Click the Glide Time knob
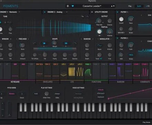152x125 pixels. [47, 94]
